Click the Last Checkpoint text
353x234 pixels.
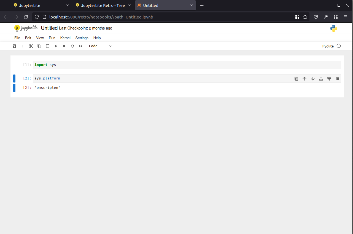86,28
